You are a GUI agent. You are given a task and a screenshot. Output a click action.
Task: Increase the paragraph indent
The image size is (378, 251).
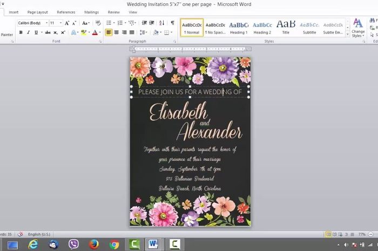point(152,23)
